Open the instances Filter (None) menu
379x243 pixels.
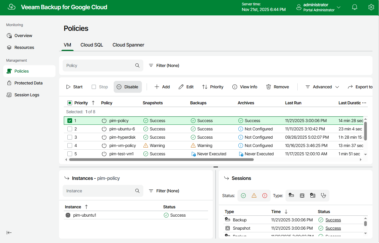point(164,191)
